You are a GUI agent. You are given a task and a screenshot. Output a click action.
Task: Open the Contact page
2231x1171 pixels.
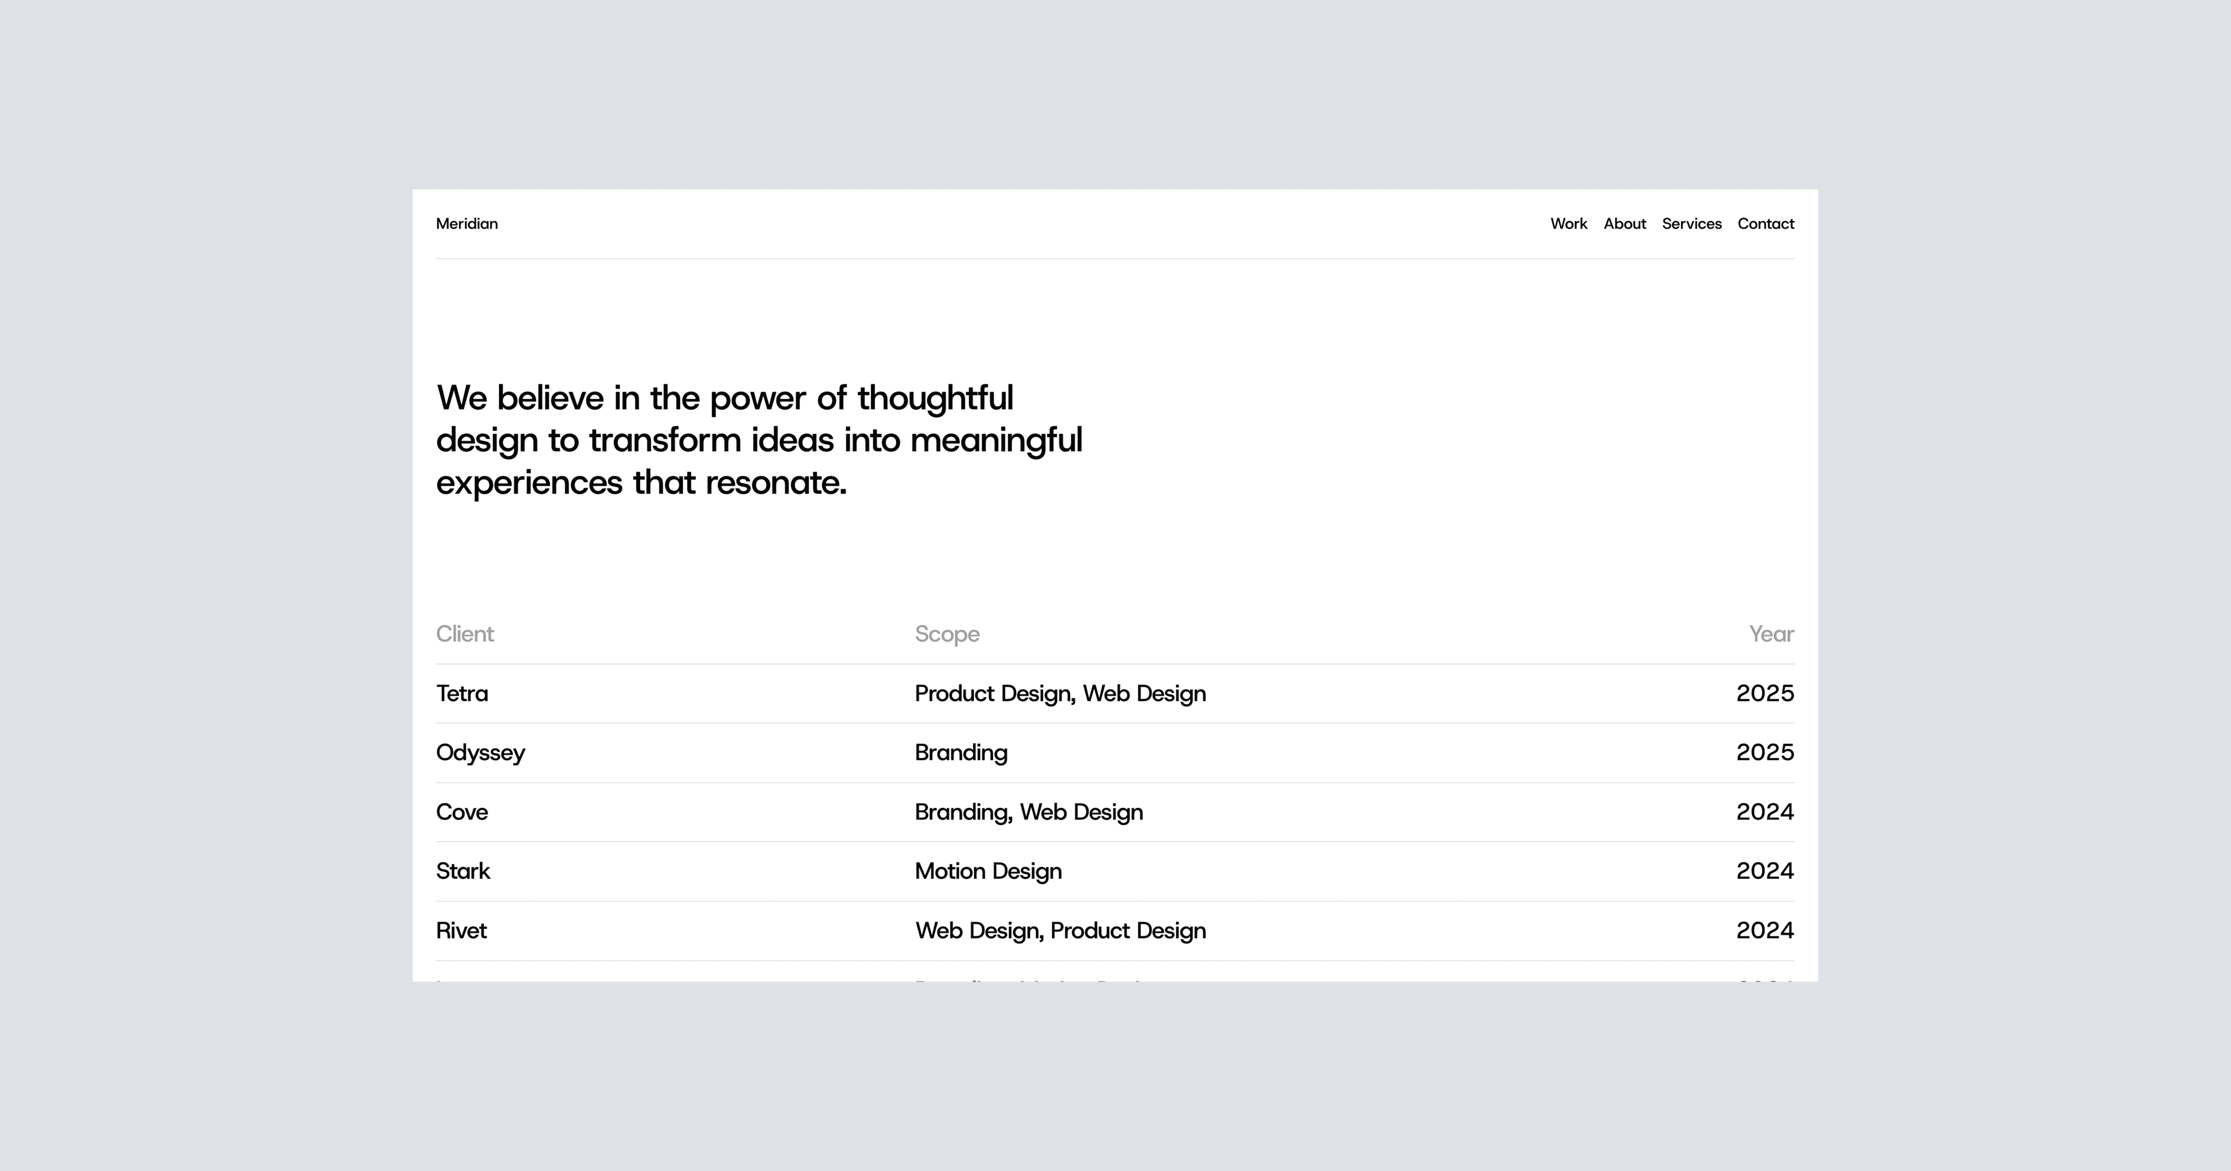click(1766, 224)
